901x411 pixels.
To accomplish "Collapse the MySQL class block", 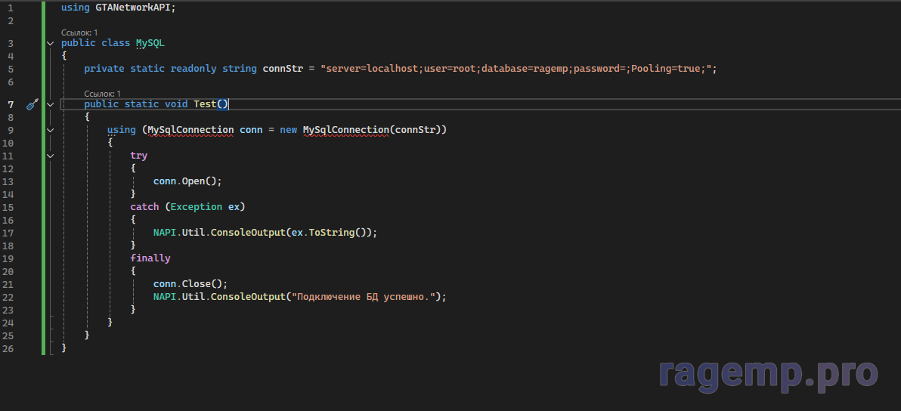I will pyautogui.click(x=51, y=43).
